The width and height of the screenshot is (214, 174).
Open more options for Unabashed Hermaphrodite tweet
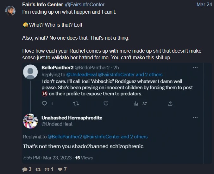click(x=195, y=118)
